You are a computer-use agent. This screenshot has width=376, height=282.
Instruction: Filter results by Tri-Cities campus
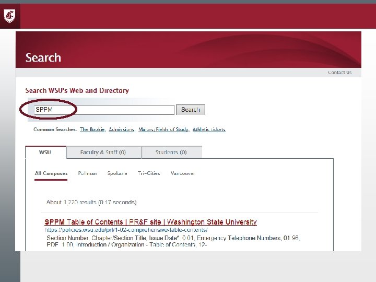[x=149, y=173]
